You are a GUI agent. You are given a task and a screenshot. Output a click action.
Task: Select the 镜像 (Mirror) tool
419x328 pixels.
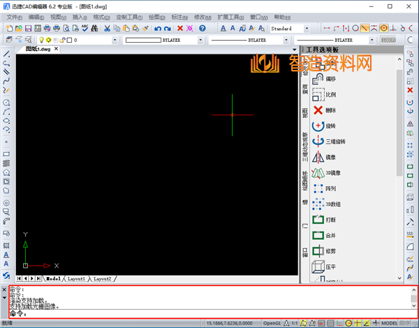click(330, 157)
